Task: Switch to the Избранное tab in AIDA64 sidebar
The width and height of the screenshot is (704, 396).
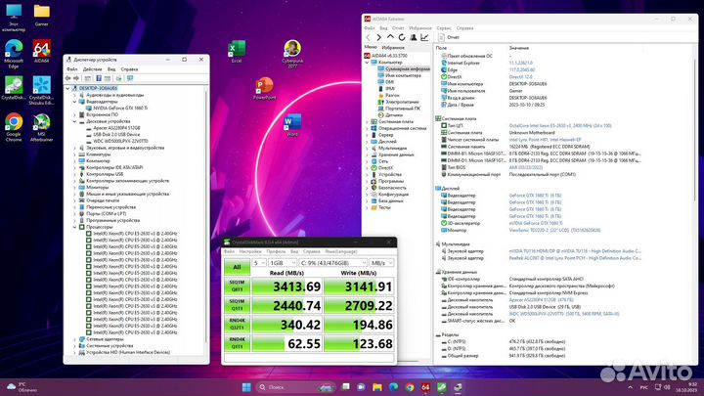Action: [393, 47]
